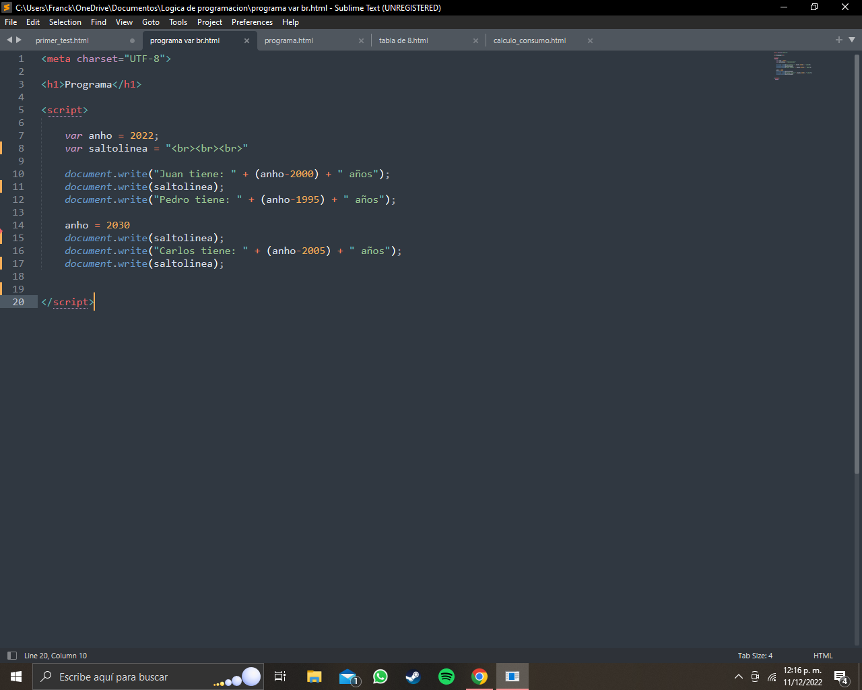Add a new tab with plus icon
This screenshot has width=862, height=690.
point(839,40)
